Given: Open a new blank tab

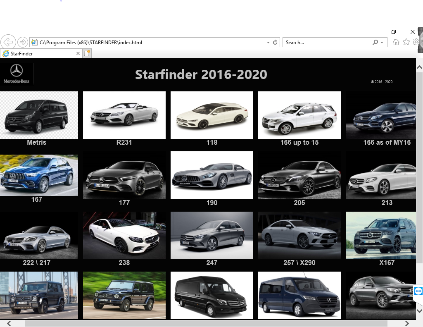Looking at the screenshot, I should [x=87, y=53].
